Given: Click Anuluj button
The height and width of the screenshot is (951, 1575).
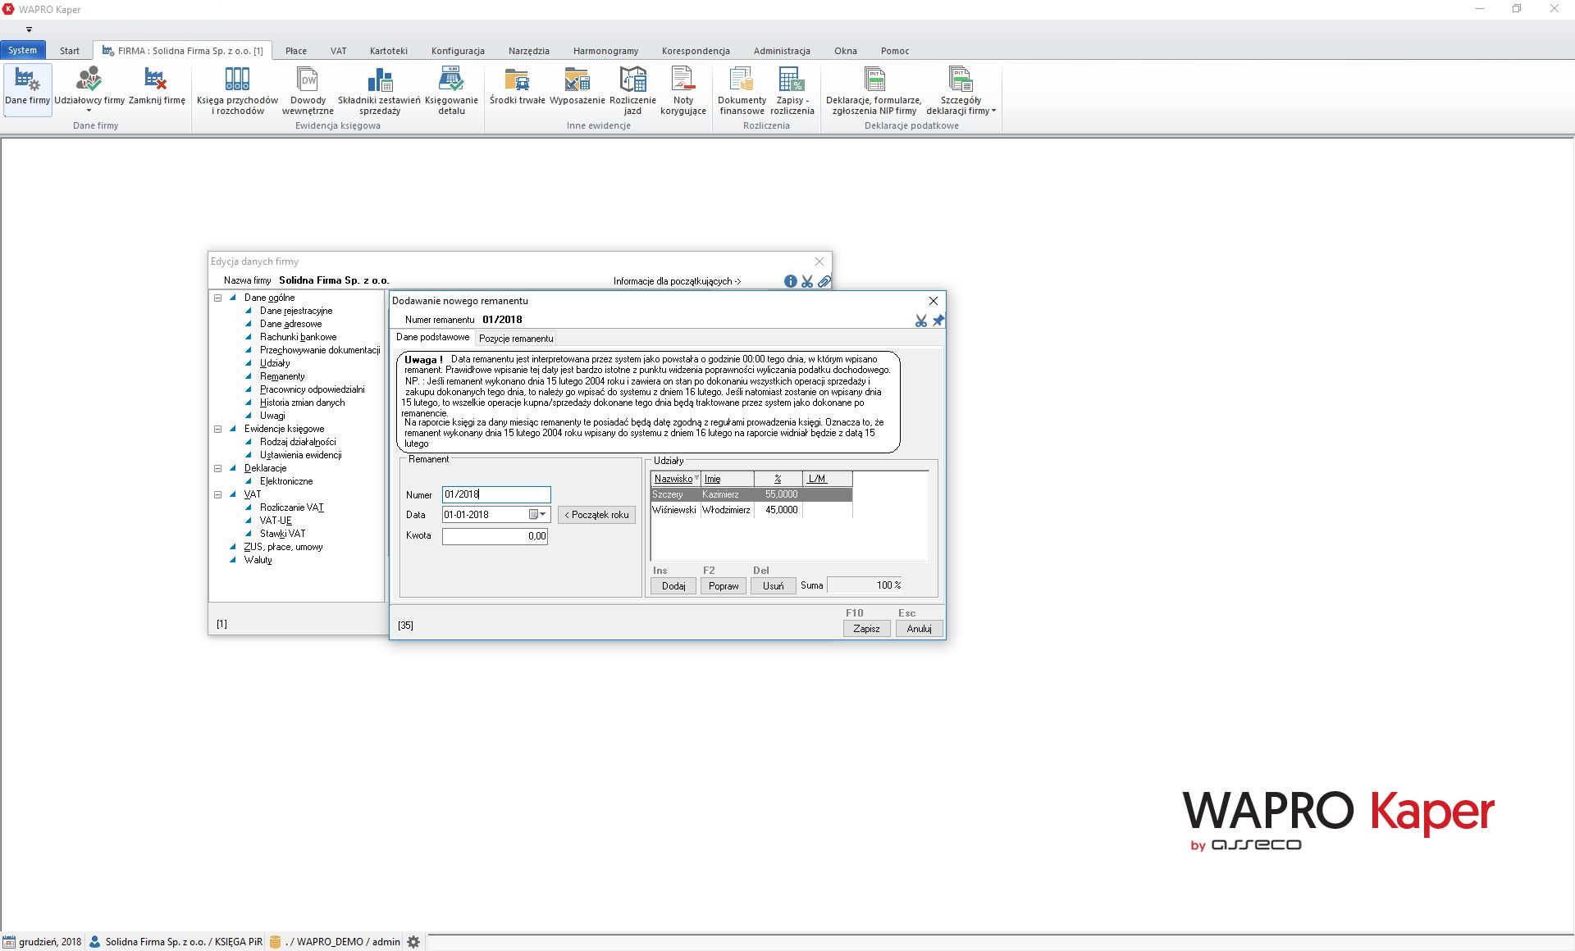Looking at the screenshot, I should (x=919, y=629).
